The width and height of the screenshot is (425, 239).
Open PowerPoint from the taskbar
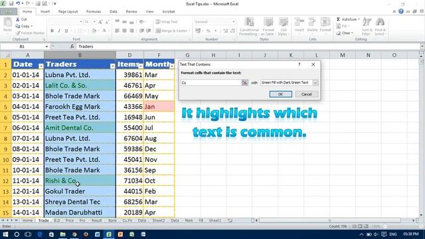click(120, 234)
